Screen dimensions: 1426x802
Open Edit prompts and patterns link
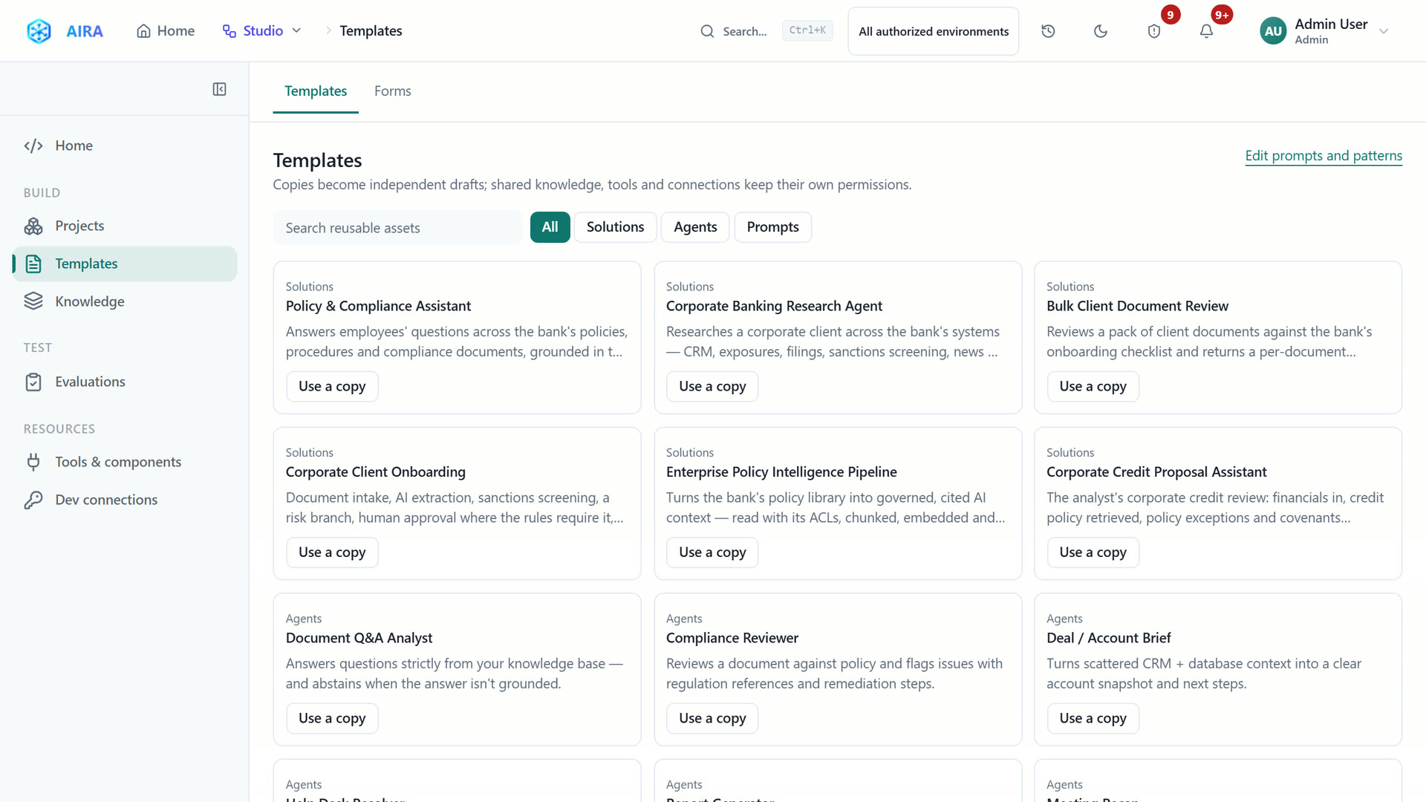click(x=1324, y=156)
